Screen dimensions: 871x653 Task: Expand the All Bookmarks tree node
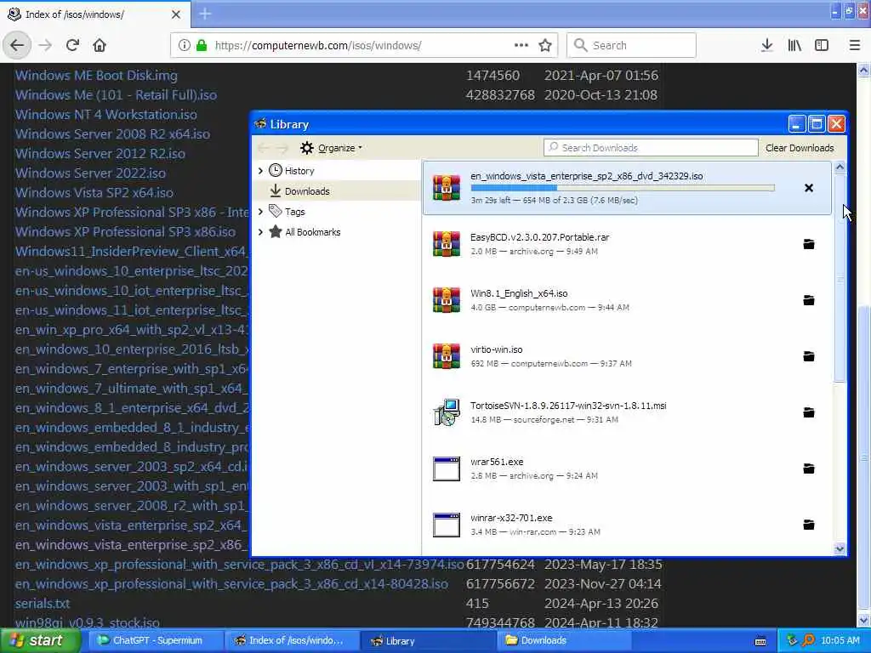[x=260, y=232]
